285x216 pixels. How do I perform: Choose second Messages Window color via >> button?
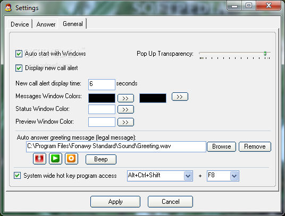(180, 97)
